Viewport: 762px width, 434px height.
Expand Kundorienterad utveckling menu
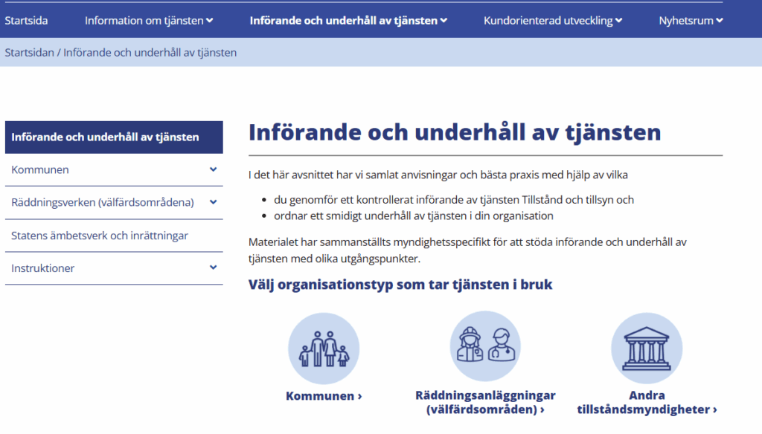(553, 20)
